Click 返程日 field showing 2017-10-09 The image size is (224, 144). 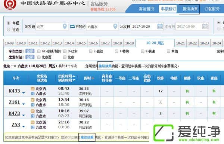coord(192,26)
